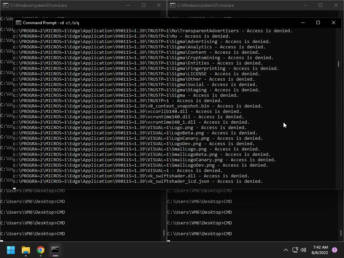
Task: Click the LogoDev.png access denied line
Action: click(x=134, y=143)
